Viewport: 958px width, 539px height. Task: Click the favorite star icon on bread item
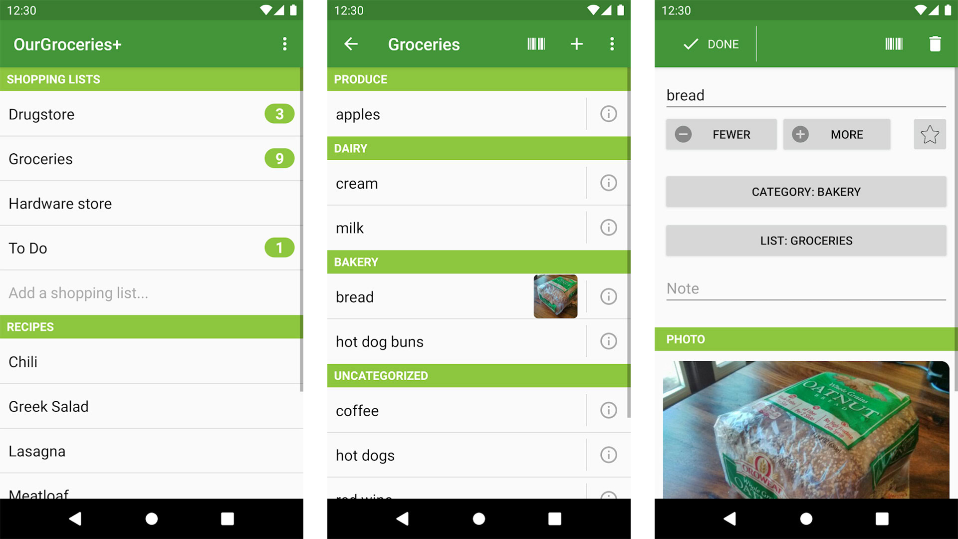(x=930, y=134)
